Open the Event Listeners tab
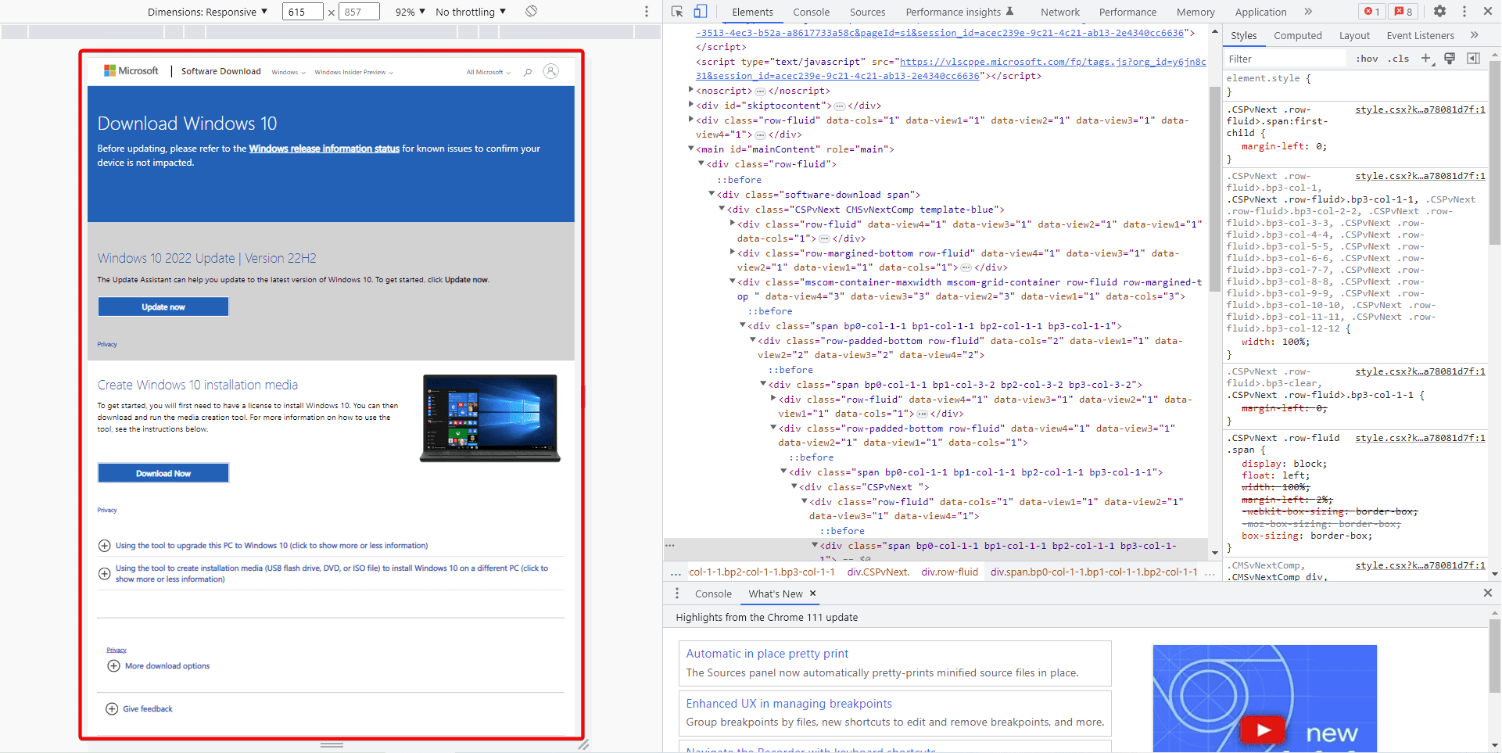The width and height of the screenshot is (1502, 753). point(1420,35)
